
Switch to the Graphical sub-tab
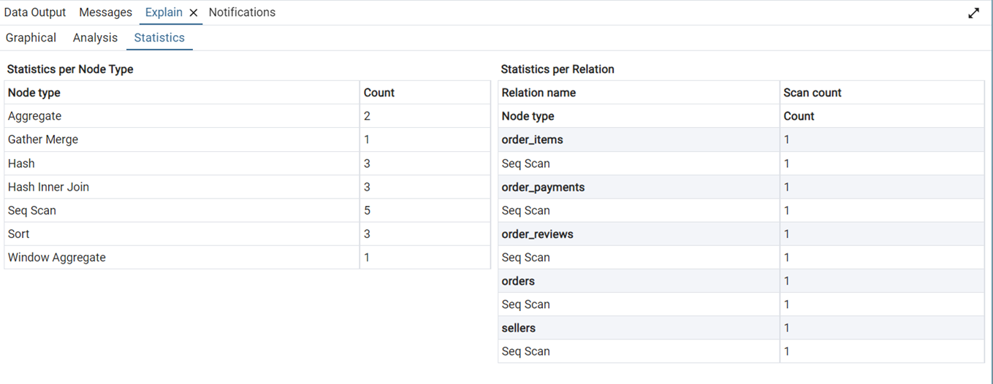pos(31,38)
